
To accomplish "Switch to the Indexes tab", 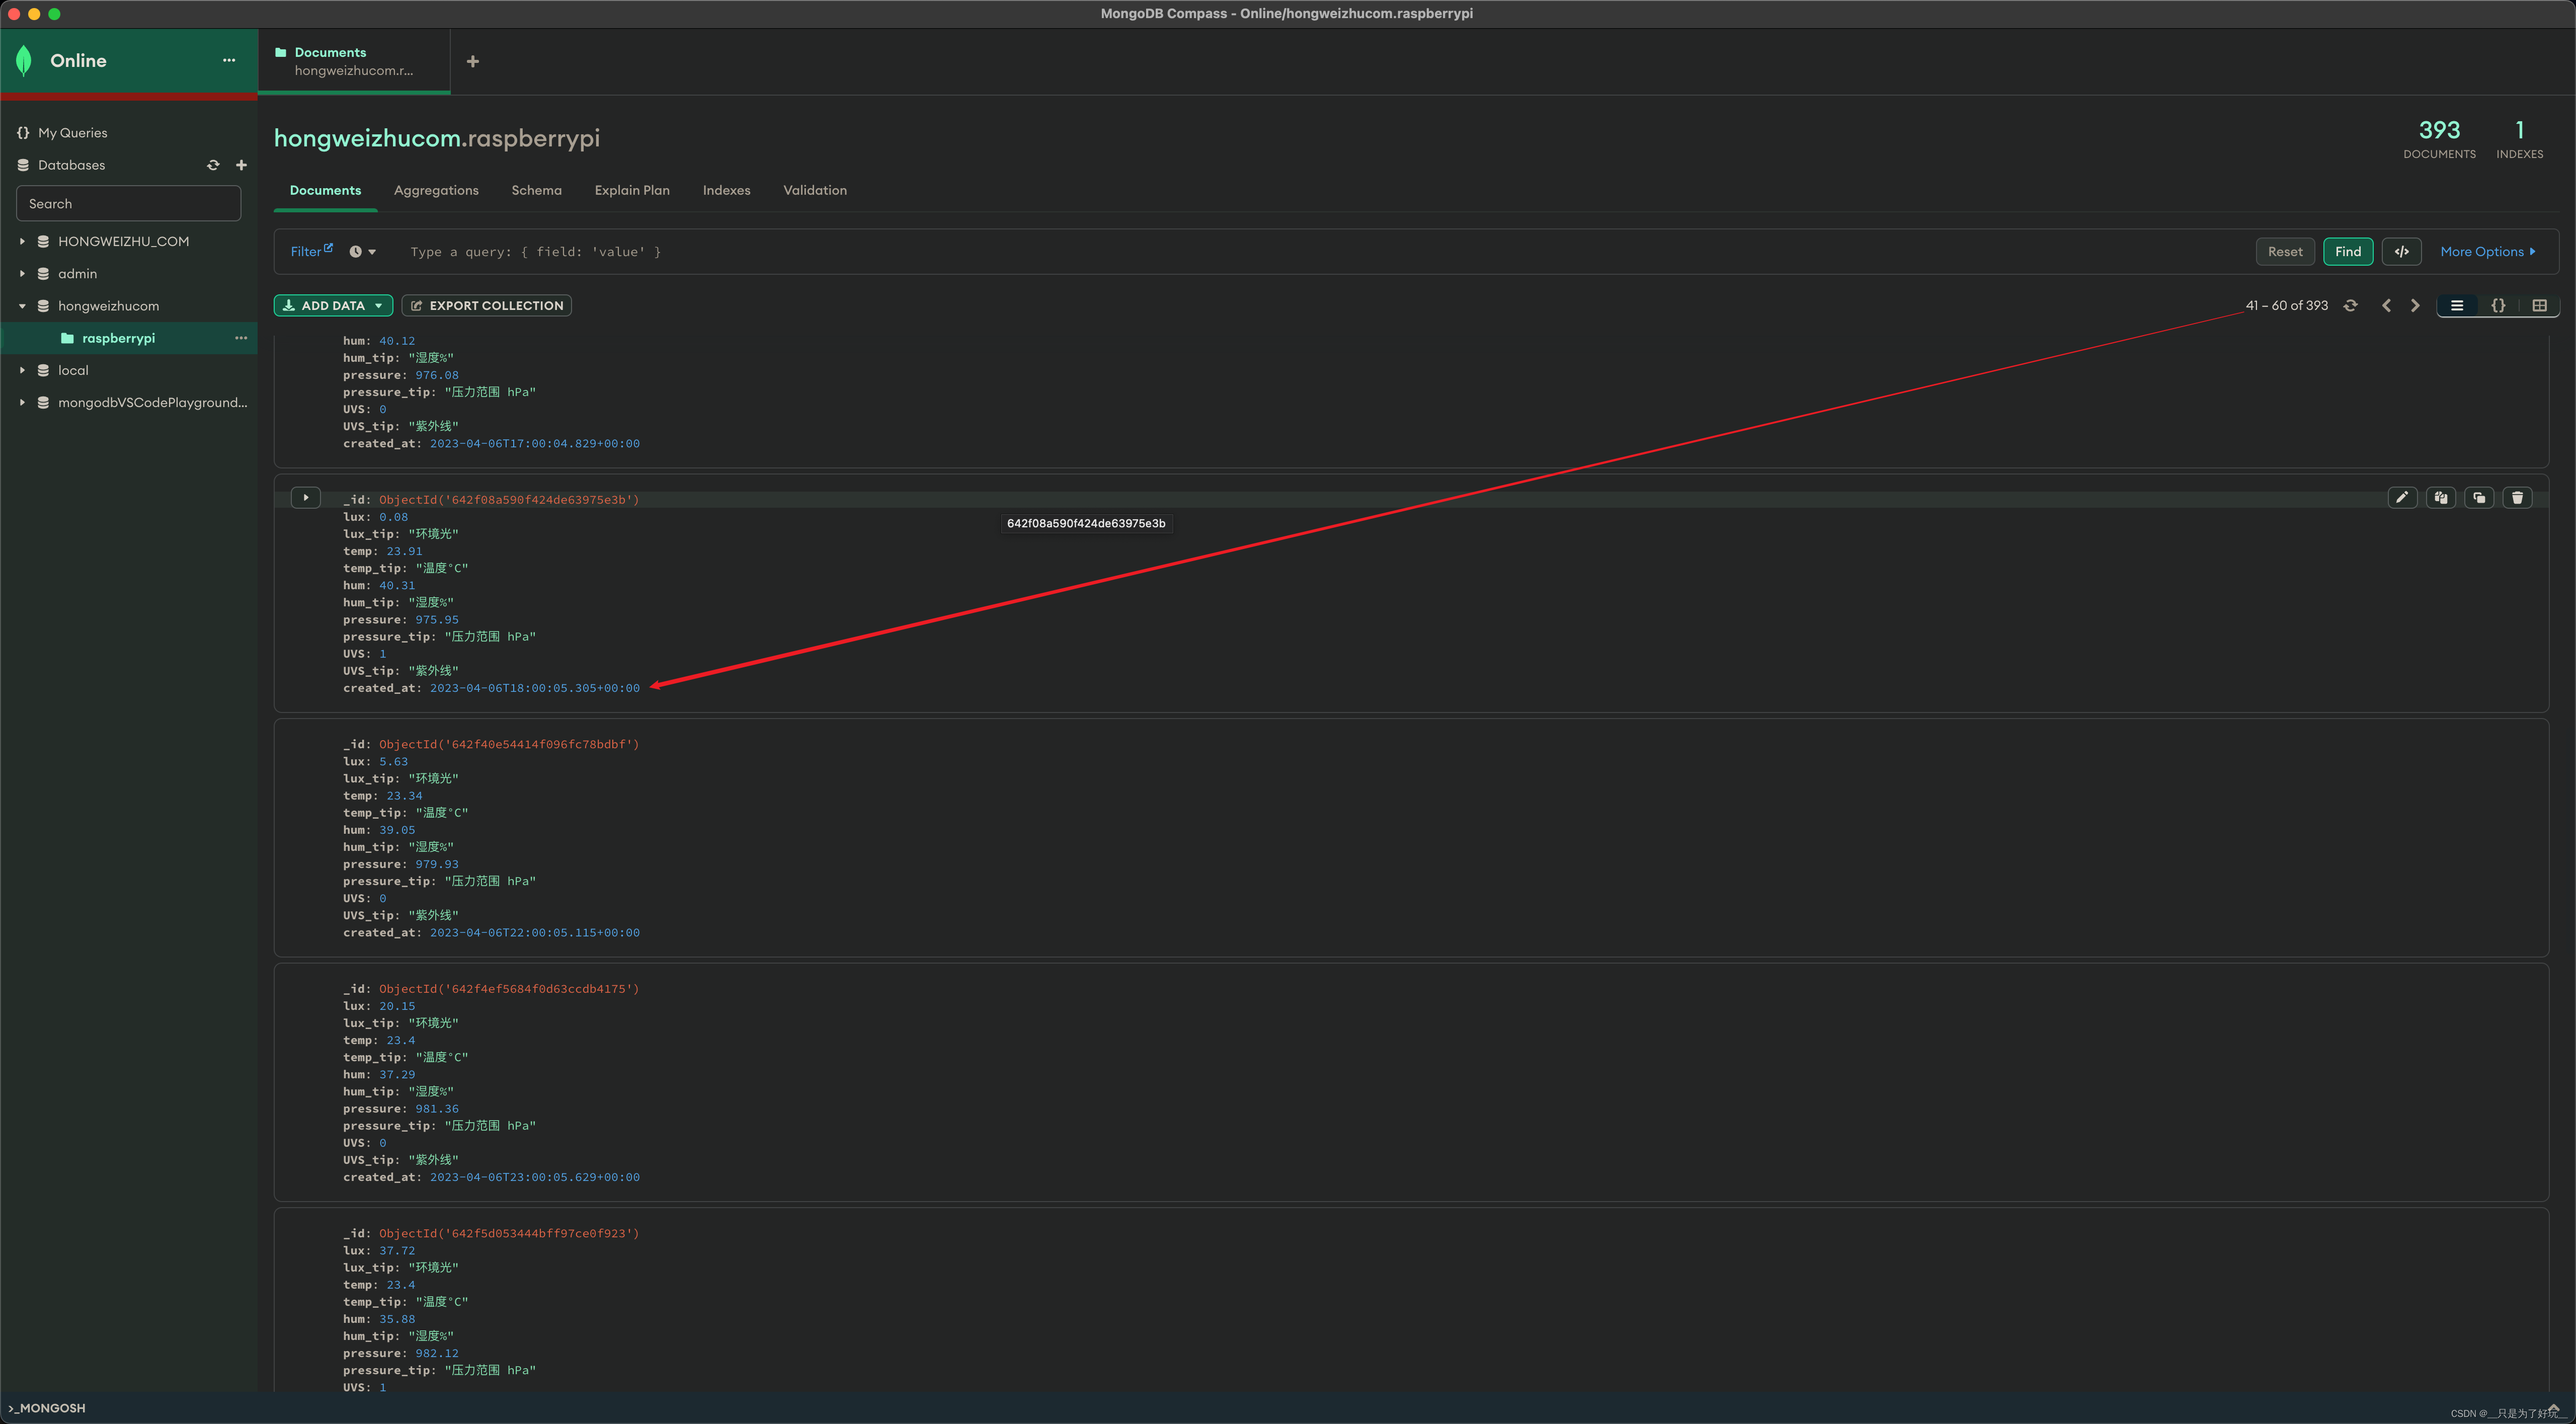I will (726, 190).
